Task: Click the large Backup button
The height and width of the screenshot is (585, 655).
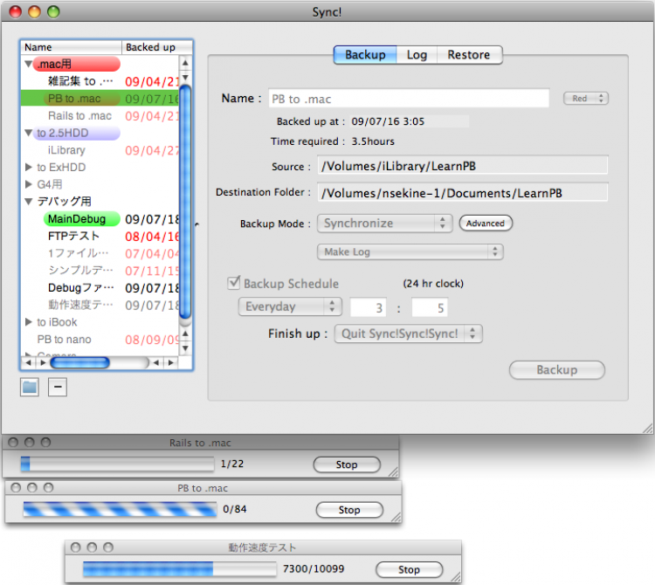Action: pyautogui.click(x=557, y=370)
